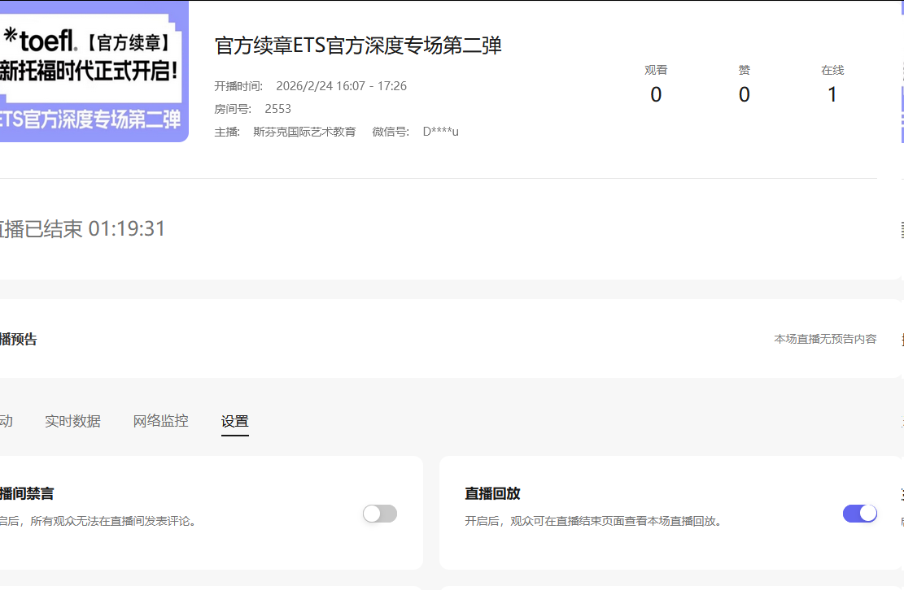This screenshot has height=590, width=904.
Task: Click the room number 2553
Action: 278,109
